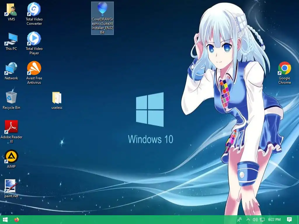Select the This PC desktop icon
Viewport: 299px width, 224px height.
[x=11, y=41]
